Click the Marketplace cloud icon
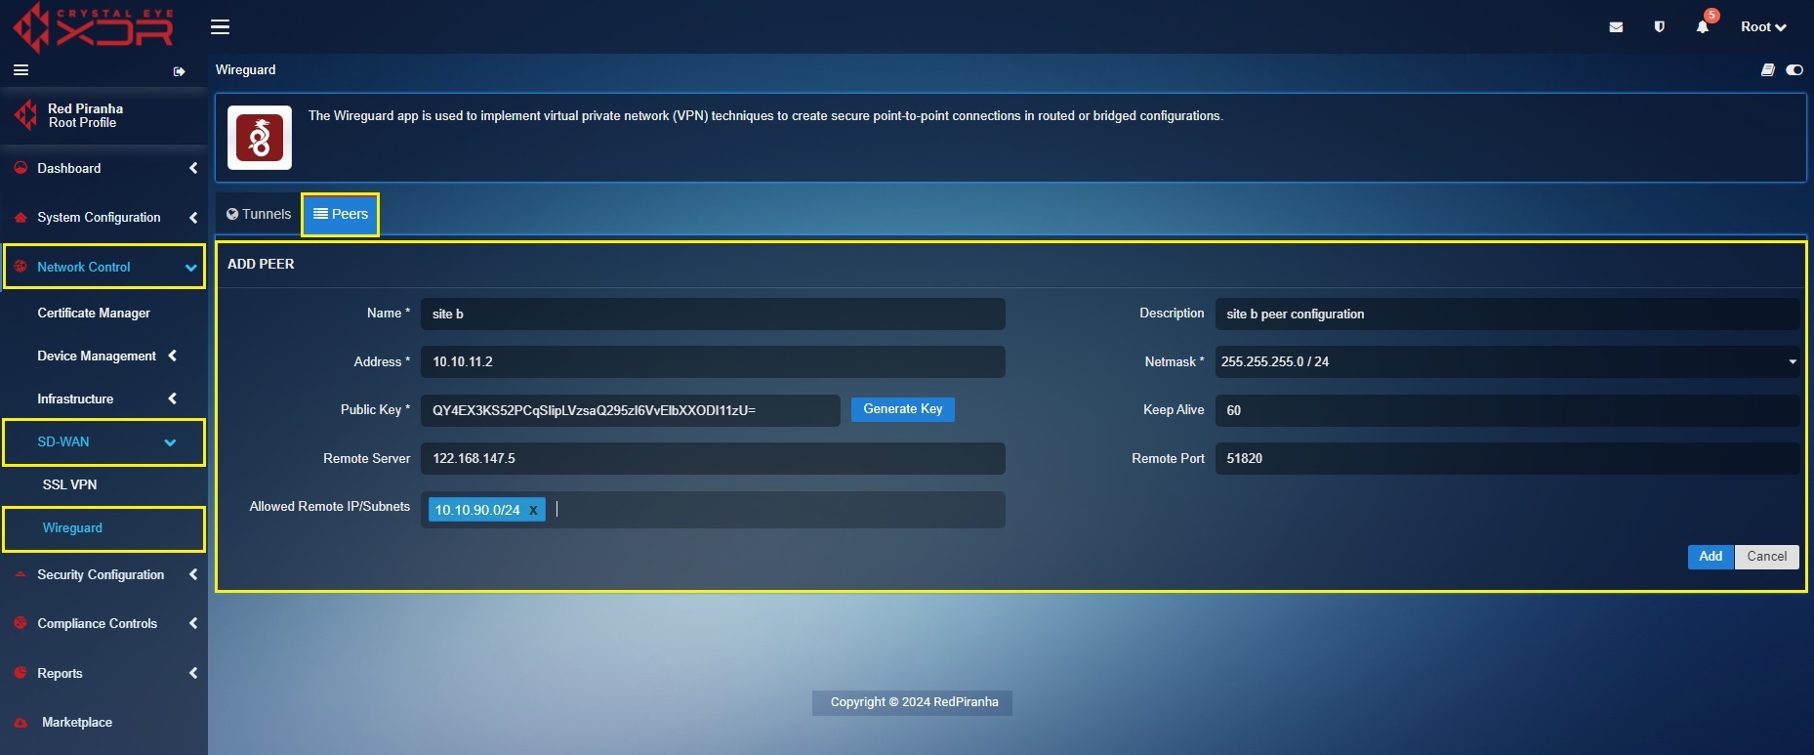The height and width of the screenshot is (755, 1814). click(21, 723)
